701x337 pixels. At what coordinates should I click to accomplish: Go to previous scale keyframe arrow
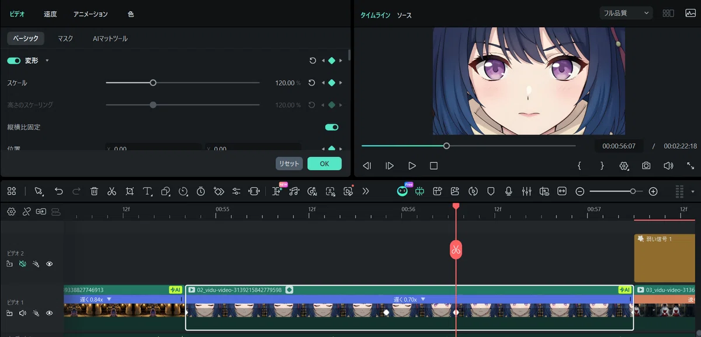pyautogui.click(x=323, y=83)
